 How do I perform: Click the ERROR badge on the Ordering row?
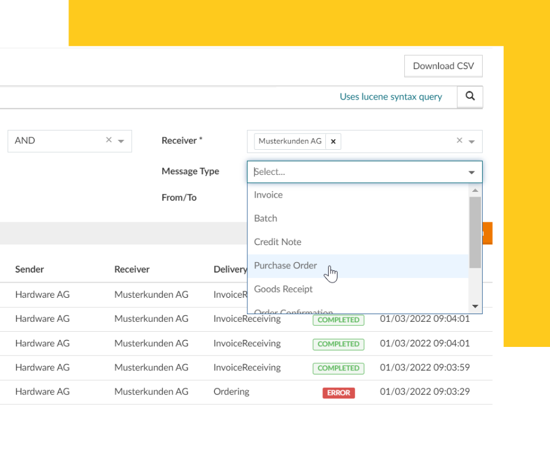coord(338,393)
